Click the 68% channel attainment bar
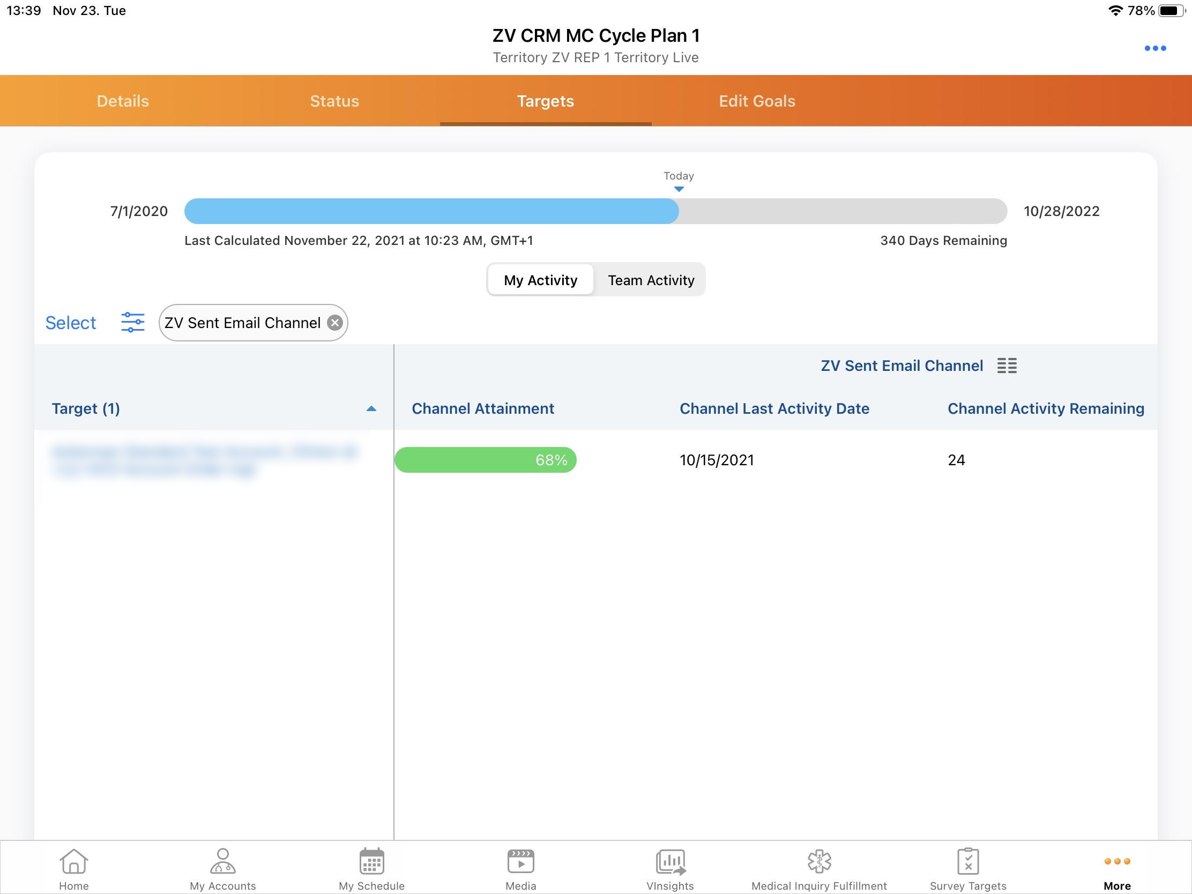1192x894 pixels. (485, 460)
